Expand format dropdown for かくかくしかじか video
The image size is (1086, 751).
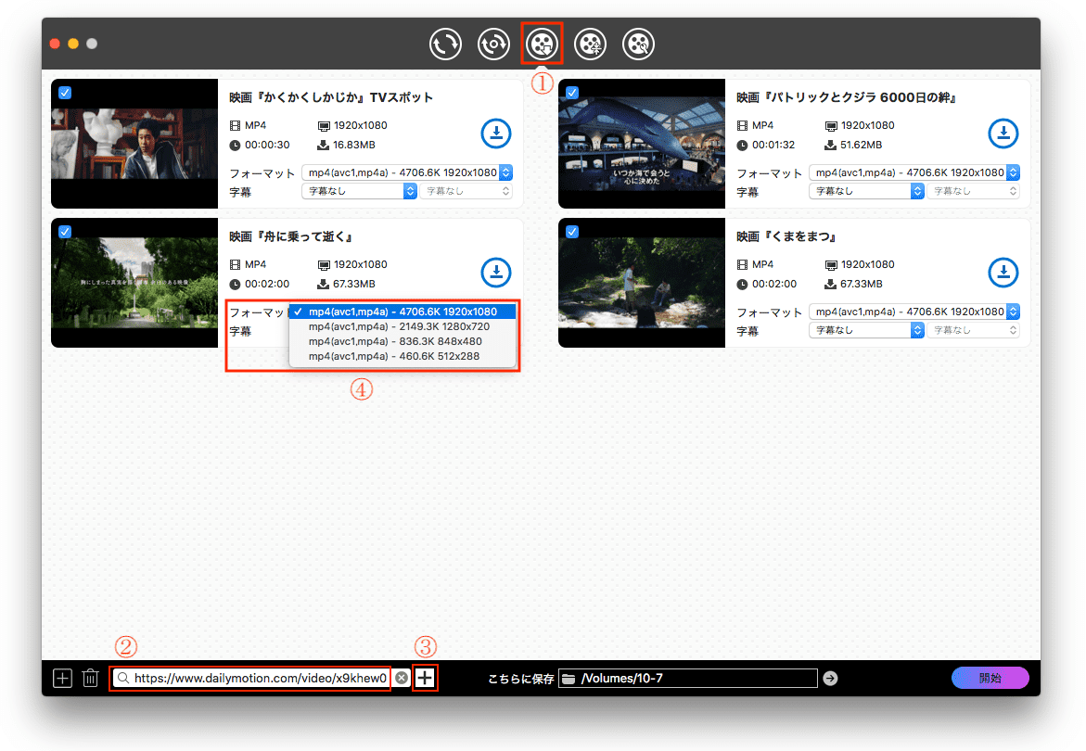pyautogui.click(x=408, y=172)
